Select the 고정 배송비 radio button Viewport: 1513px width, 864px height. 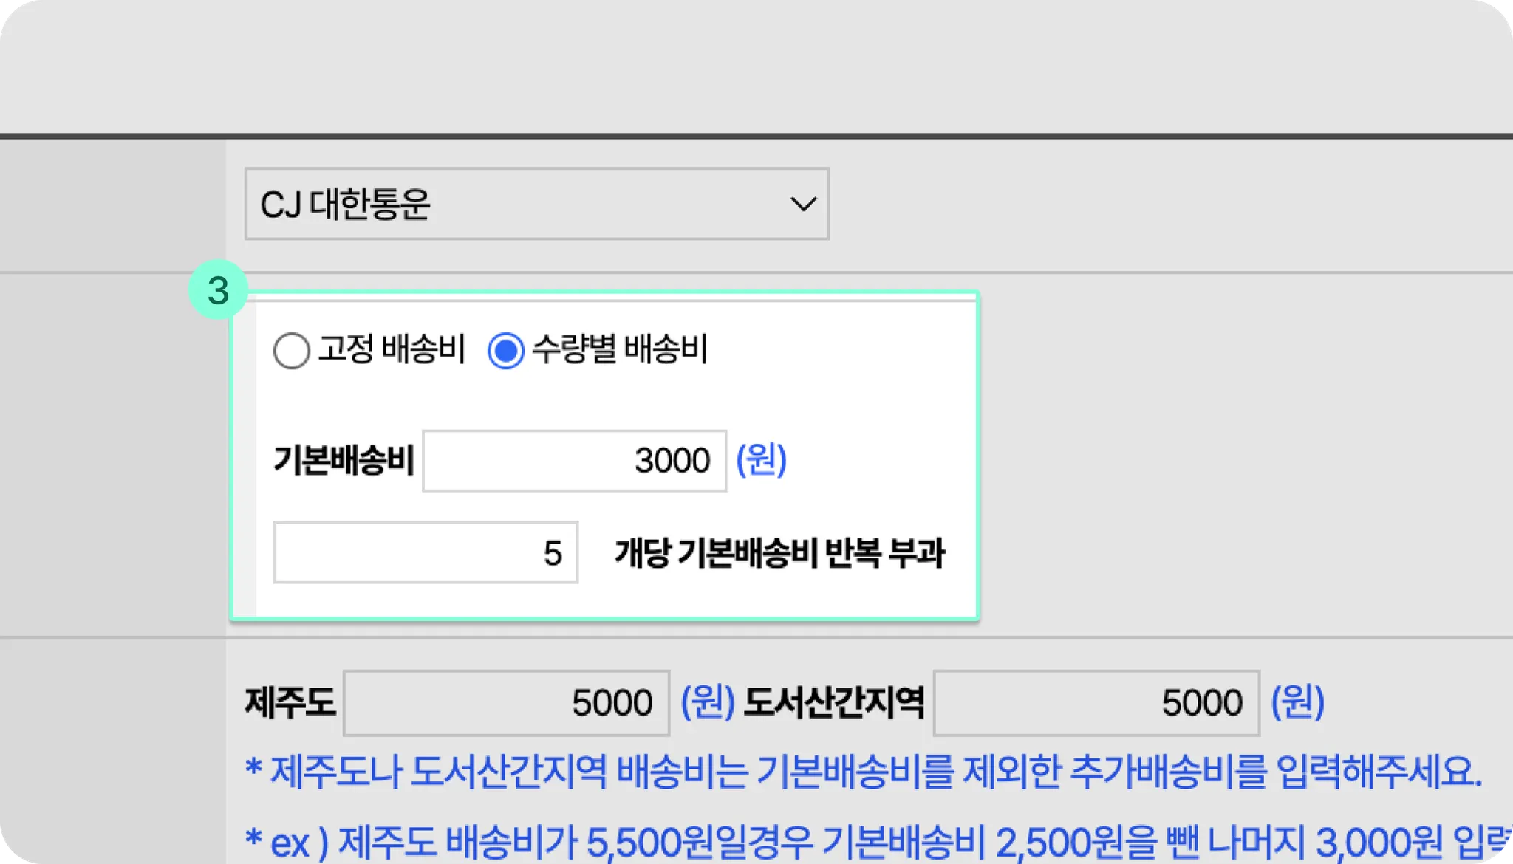pyautogui.click(x=291, y=351)
